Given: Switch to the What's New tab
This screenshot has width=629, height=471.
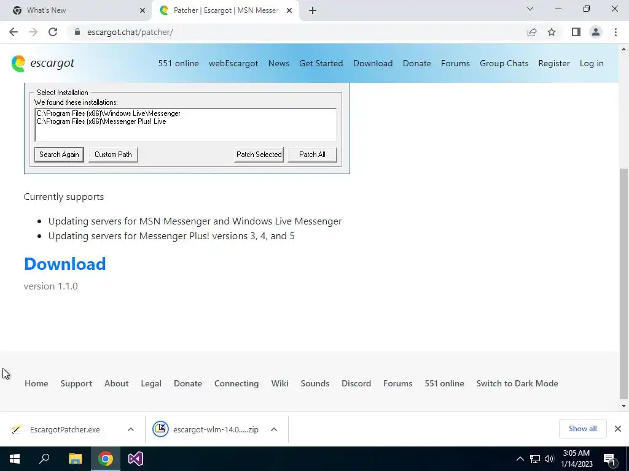Looking at the screenshot, I should pyautogui.click(x=76, y=10).
